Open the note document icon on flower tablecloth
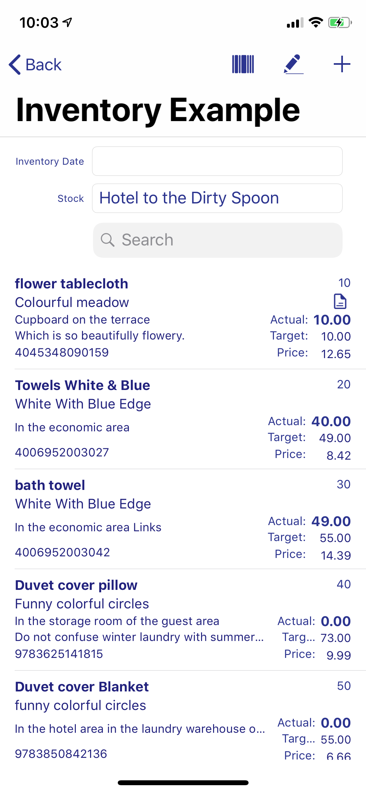Viewport: 366px width, 793px height. 340,301
